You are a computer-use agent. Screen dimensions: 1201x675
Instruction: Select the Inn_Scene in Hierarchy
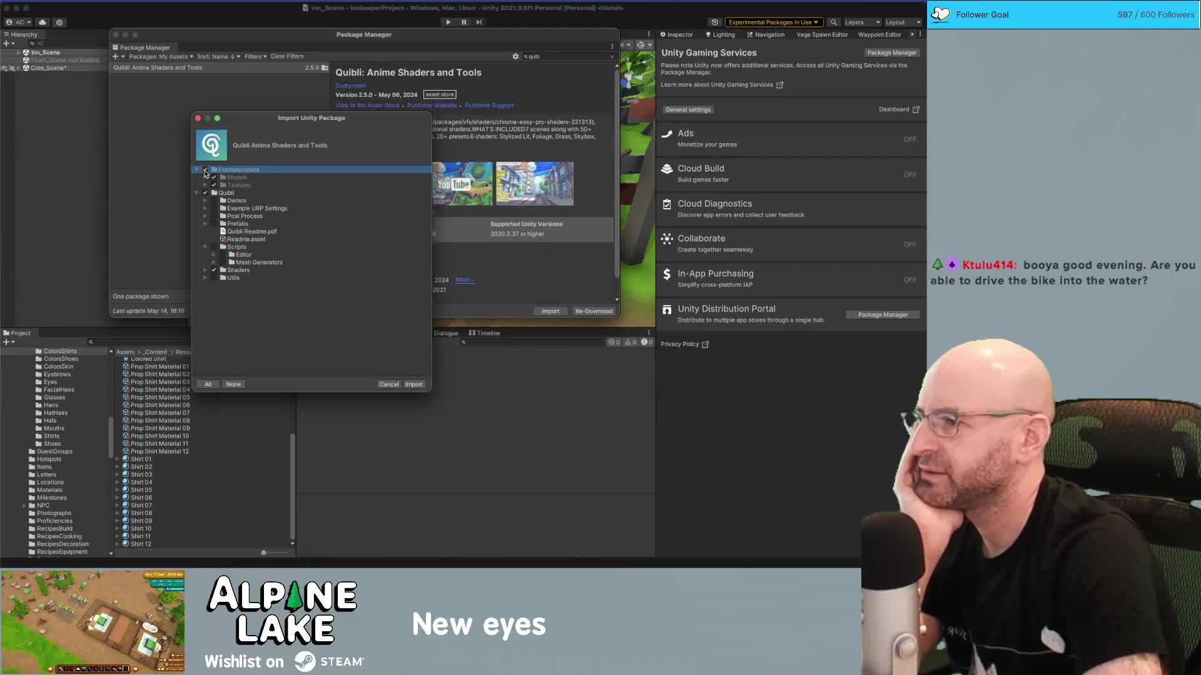click(x=46, y=52)
